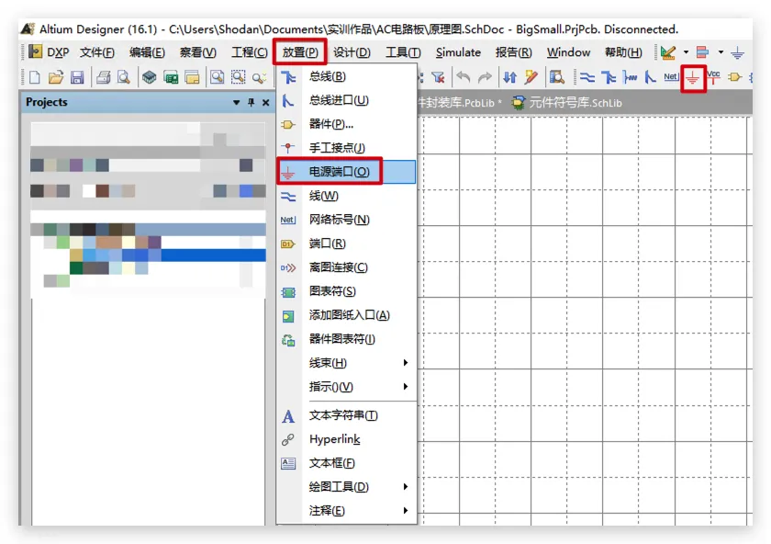Click the VCC power port toolbar icon
This screenshot has width=771, height=544.
coord(713,77)
